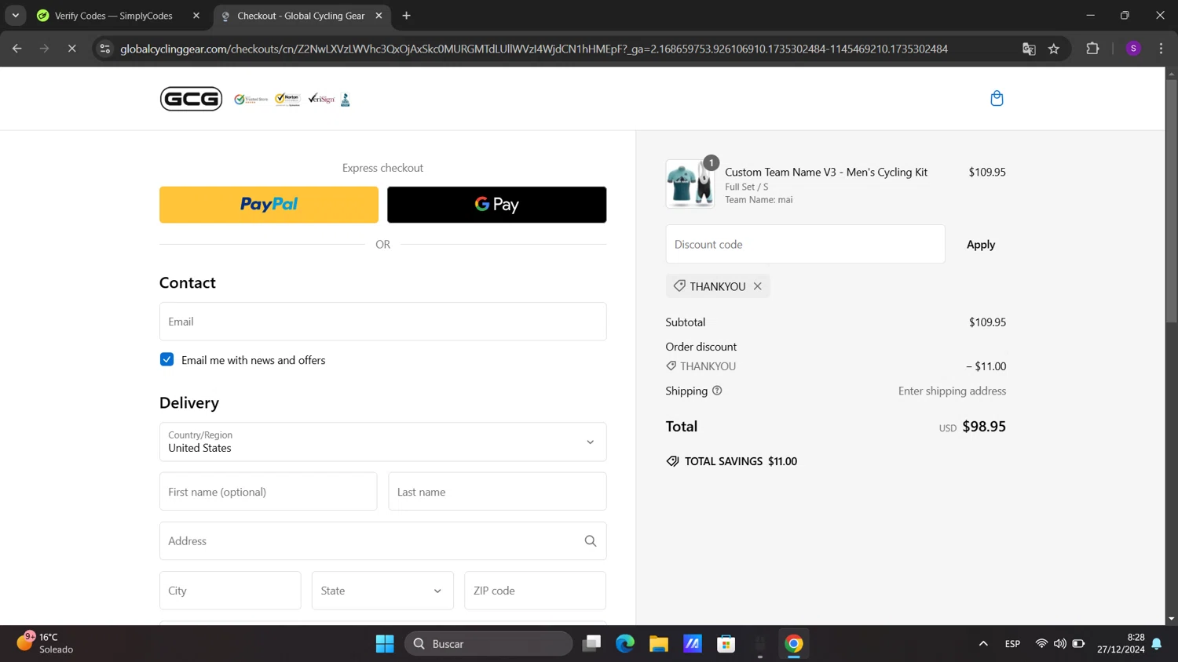Click the ESP language indicator
1178x662 pixels.
click(1012, 644)
